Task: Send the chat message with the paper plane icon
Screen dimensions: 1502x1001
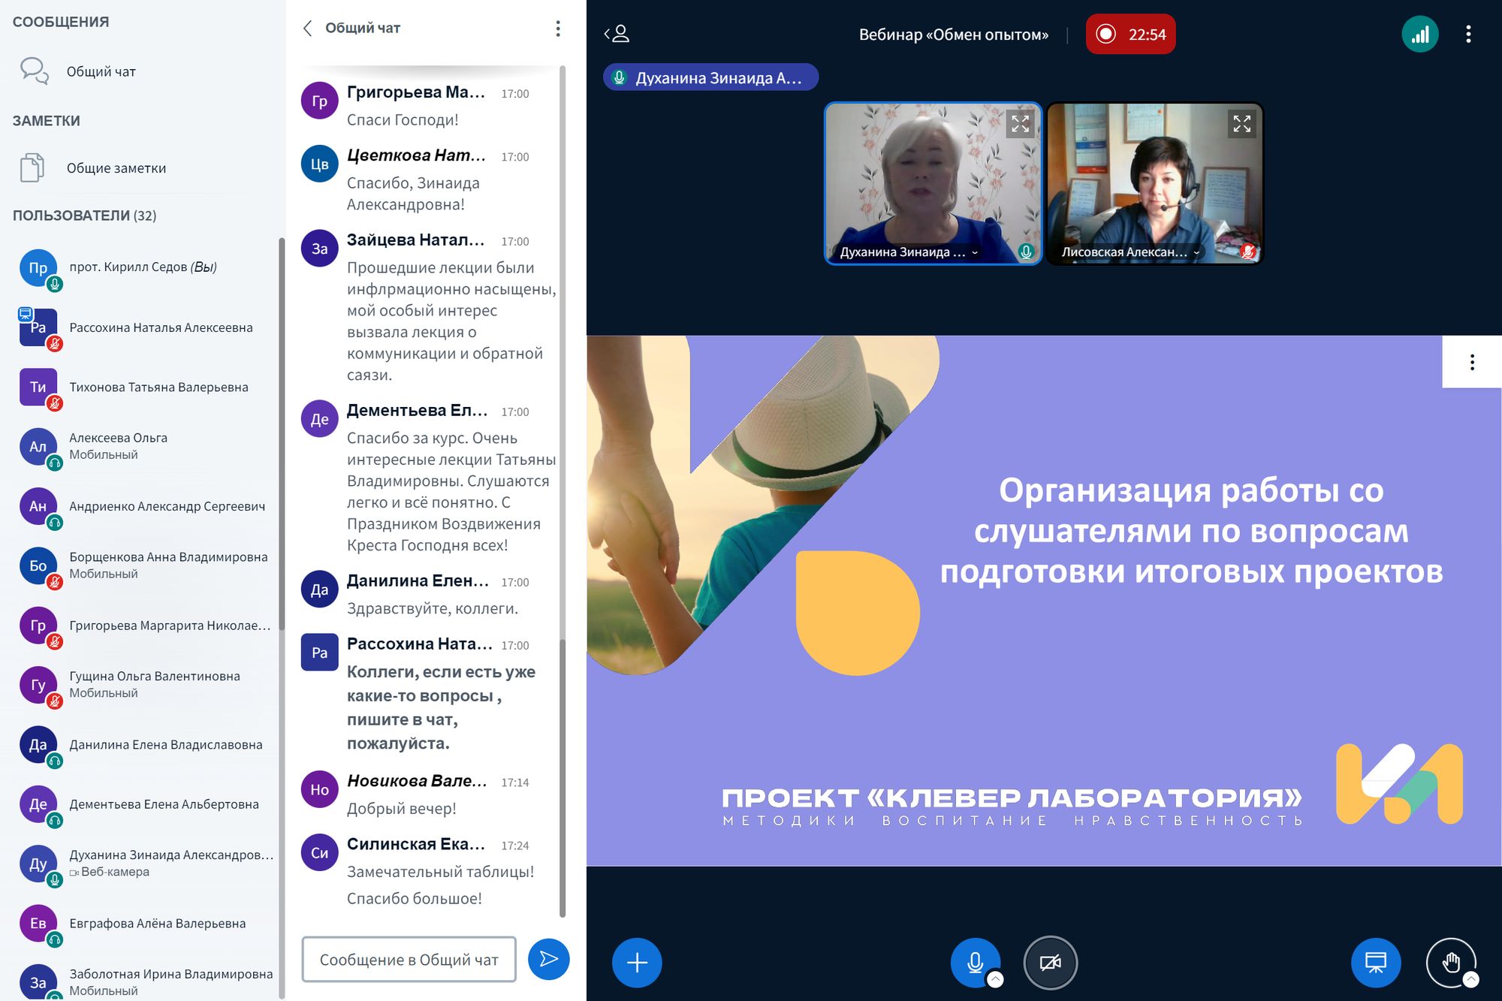Action: tap(548, 959)
